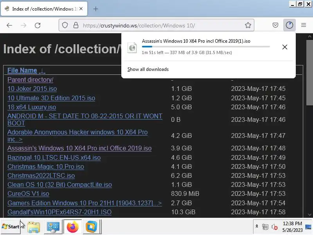Download 10 Joker 2015.iso
313x235 pixels.
tap(32, 89)
